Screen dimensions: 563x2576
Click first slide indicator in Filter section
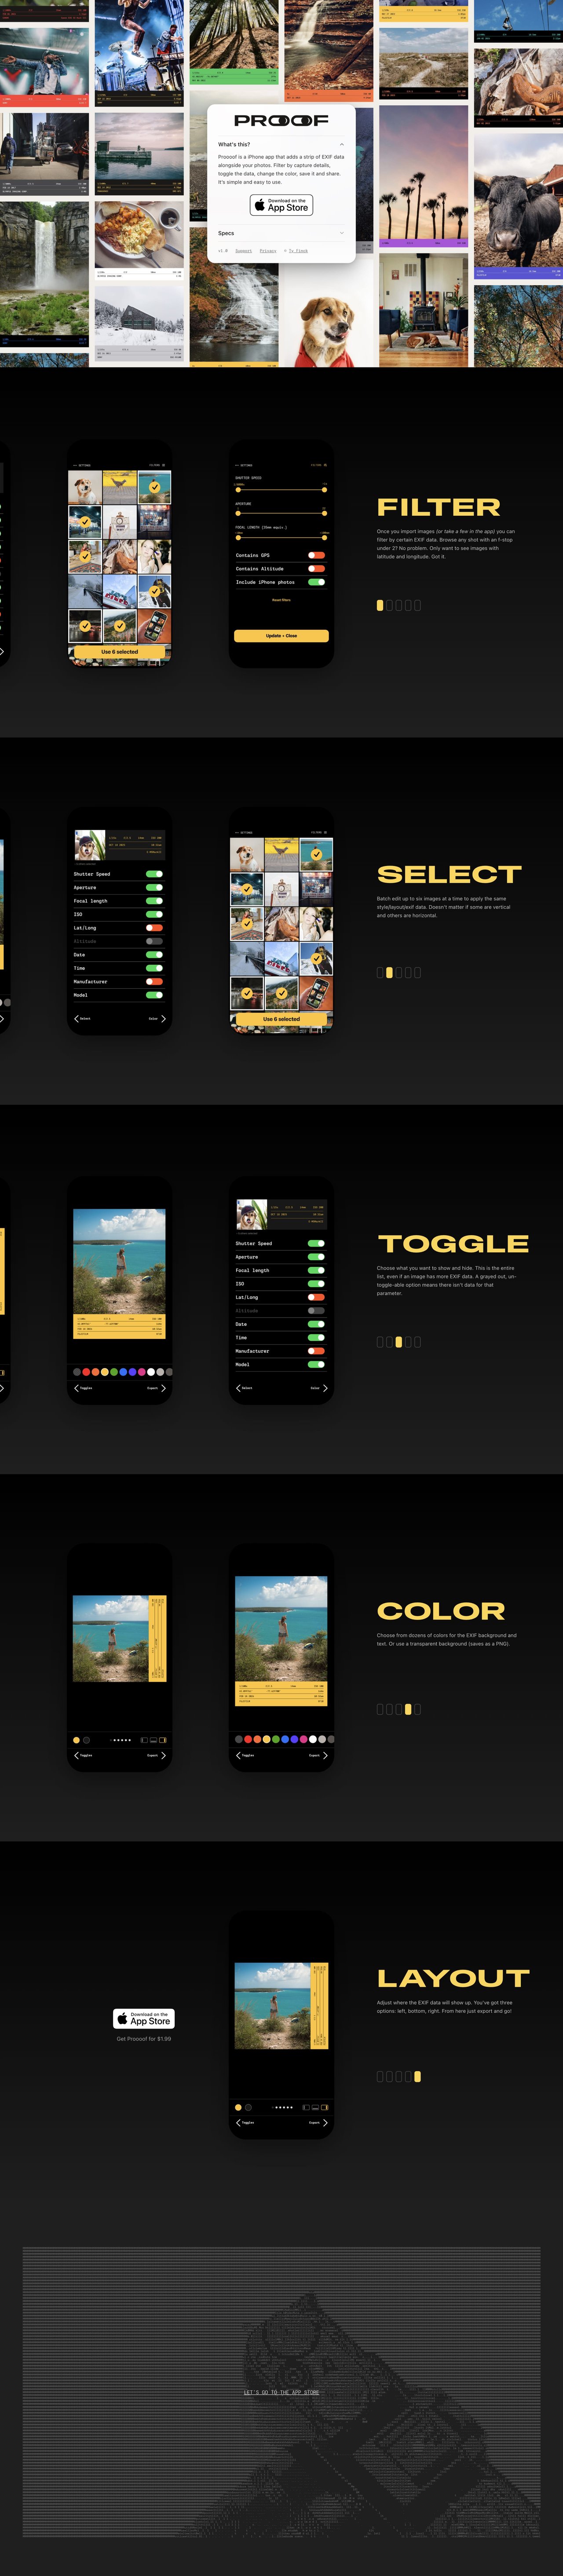380,605
